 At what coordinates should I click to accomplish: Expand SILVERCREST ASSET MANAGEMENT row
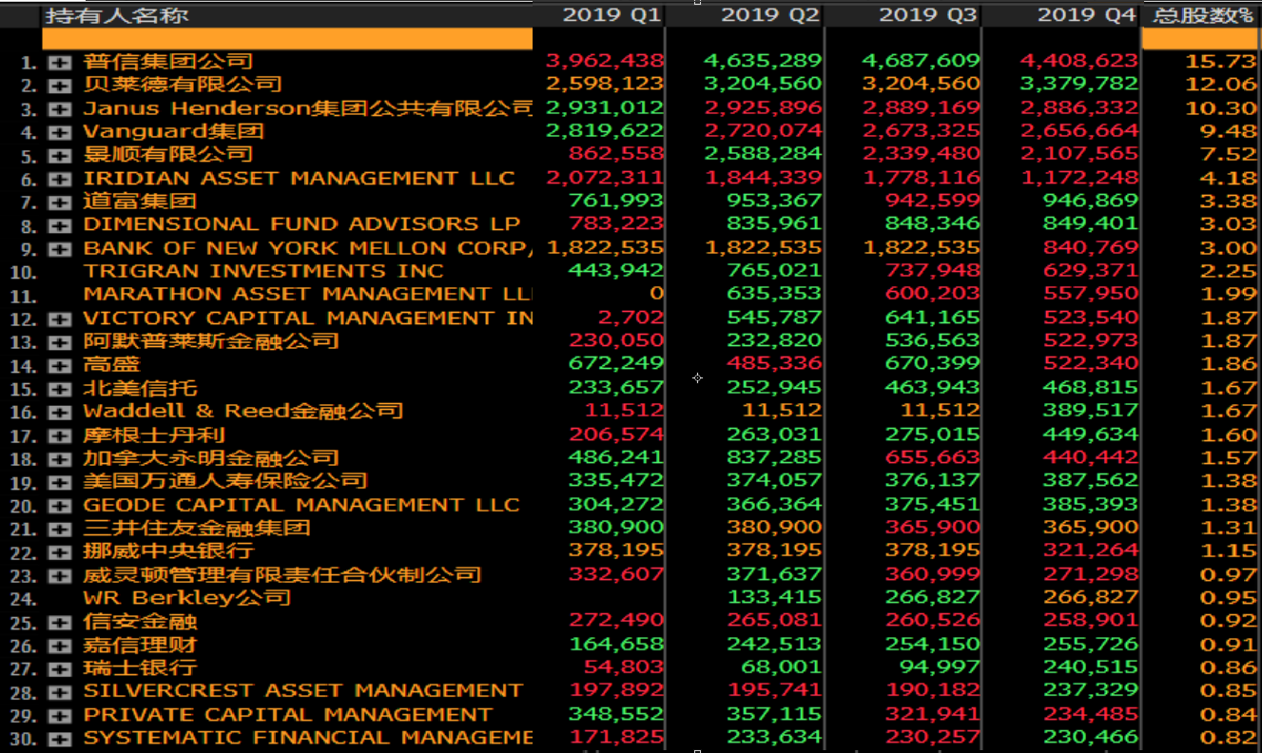tap(60, 692)
